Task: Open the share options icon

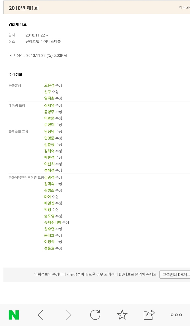Action: click(150, 315)
